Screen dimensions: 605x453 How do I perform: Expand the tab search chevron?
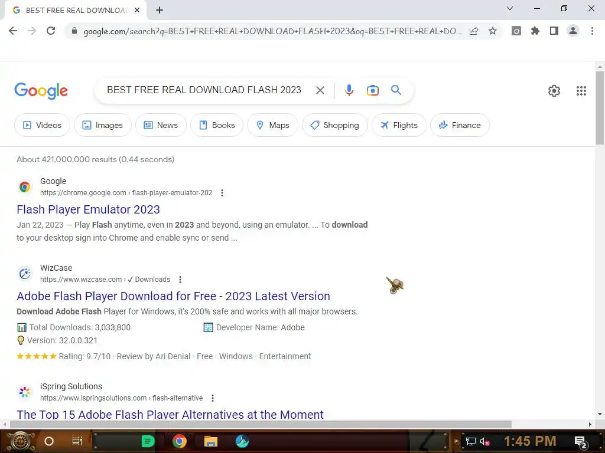tap(510, 8)
